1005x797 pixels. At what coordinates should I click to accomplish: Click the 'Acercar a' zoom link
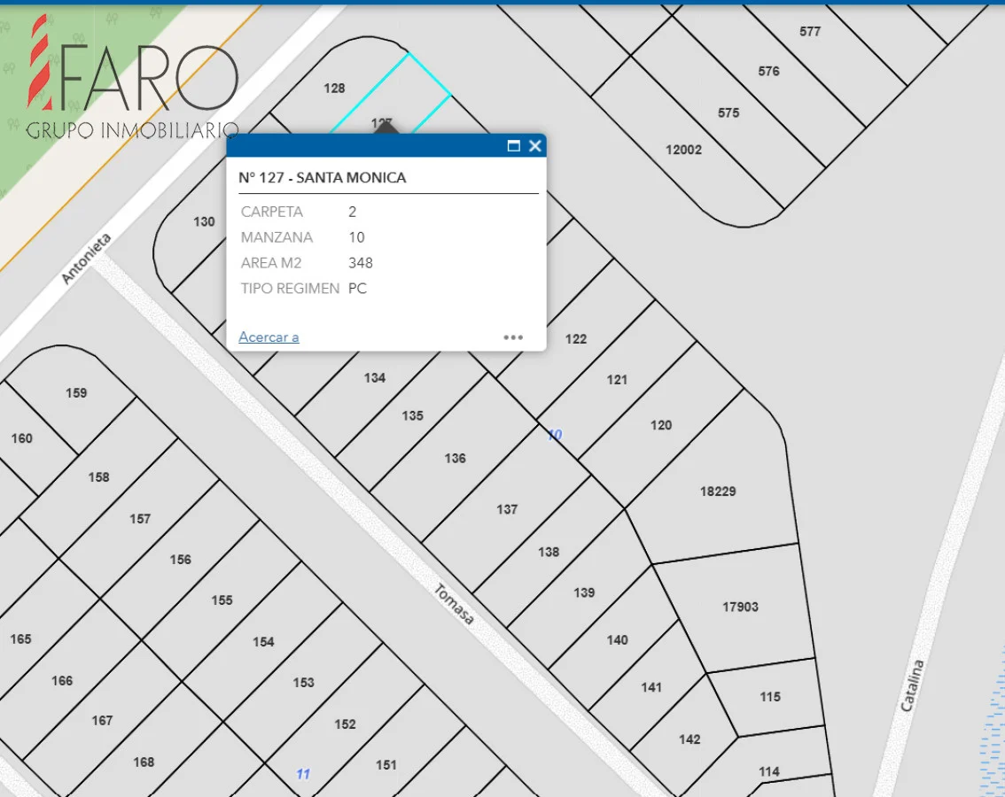[269, 337]
